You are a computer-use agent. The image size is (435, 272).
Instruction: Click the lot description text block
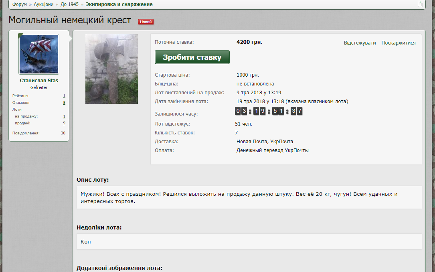pos(249,197)
